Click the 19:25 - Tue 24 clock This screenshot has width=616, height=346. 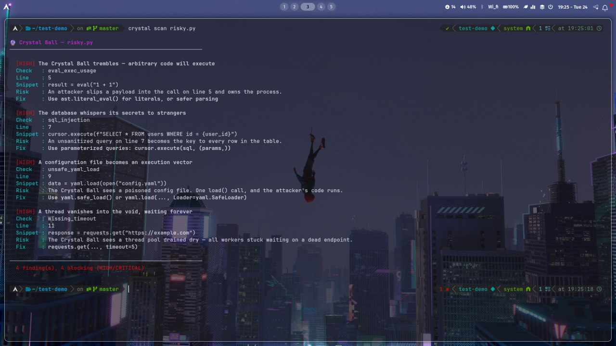point(572,7)
